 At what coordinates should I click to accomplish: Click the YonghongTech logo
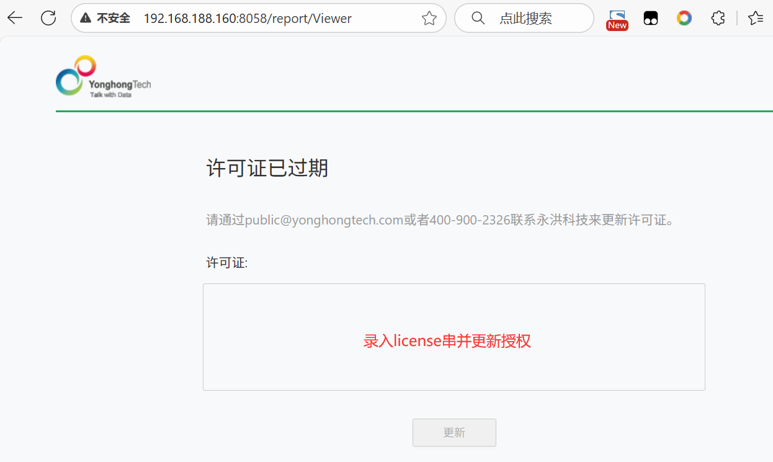point(103,77)
